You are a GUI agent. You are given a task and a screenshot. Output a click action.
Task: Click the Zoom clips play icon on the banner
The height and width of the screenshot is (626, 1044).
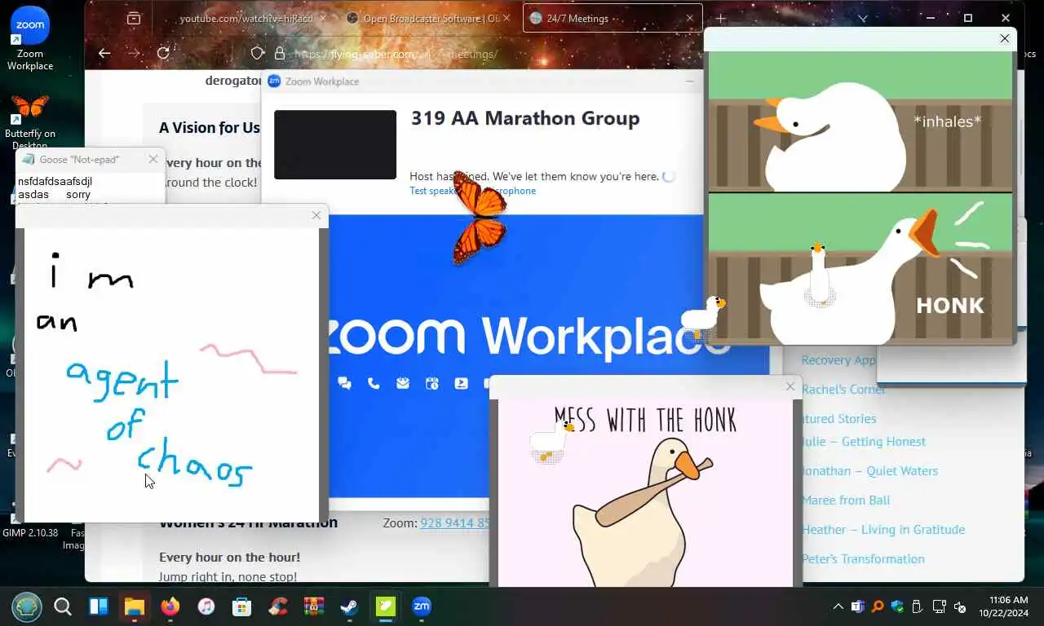pos(462,383)
